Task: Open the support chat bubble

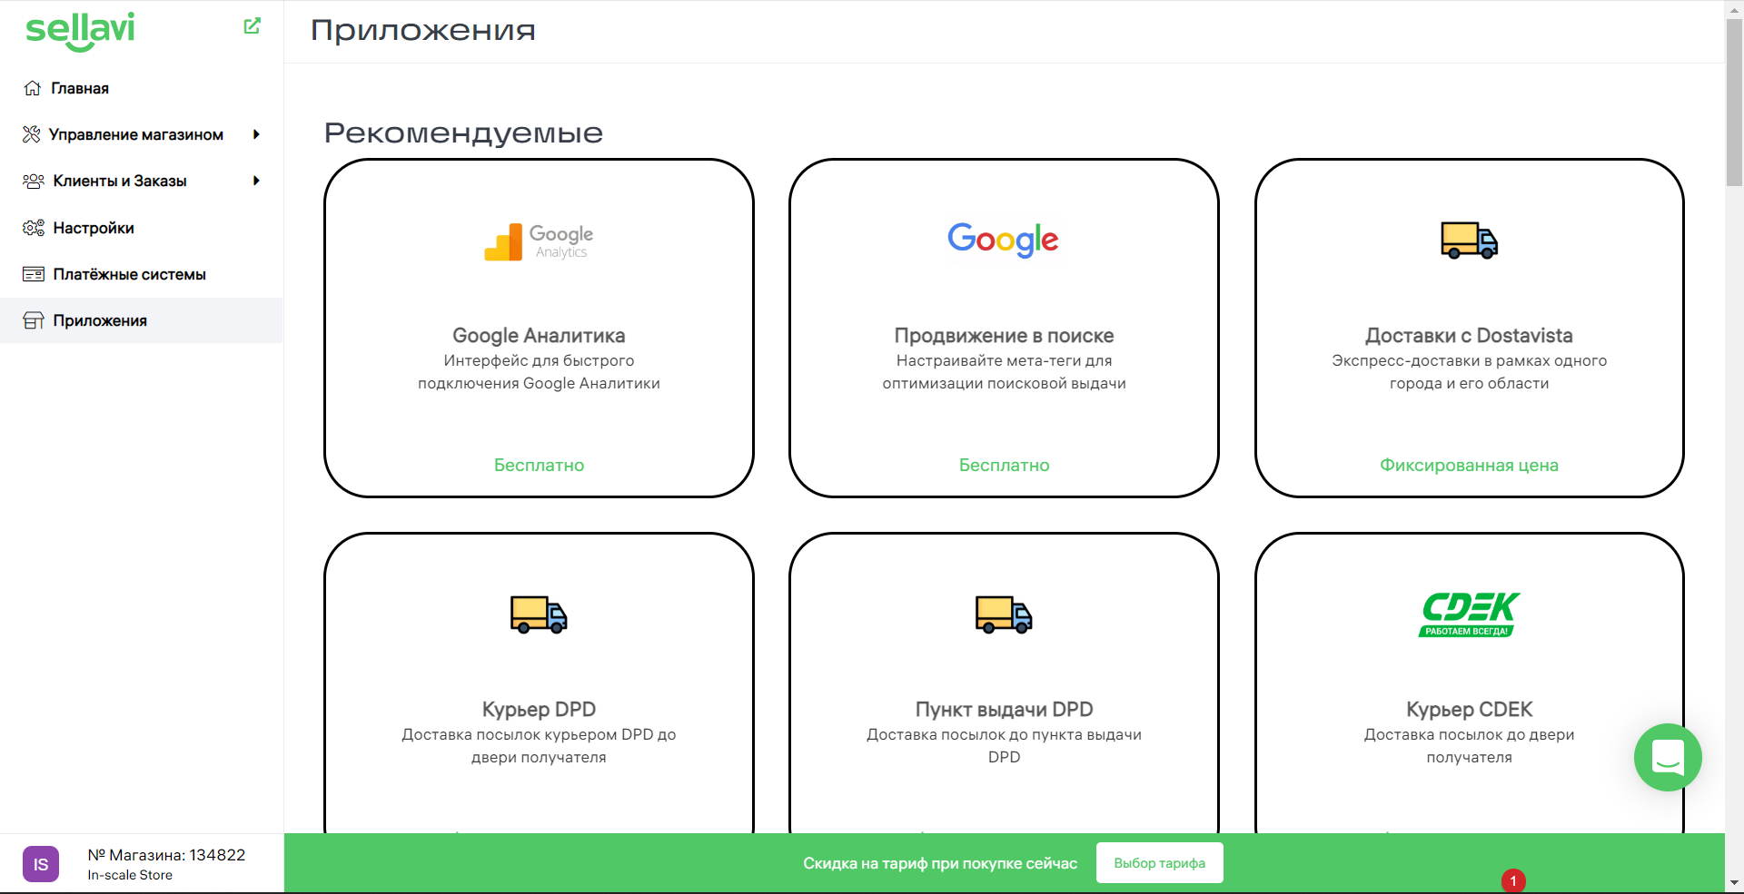Action: tap(1668, 757)
